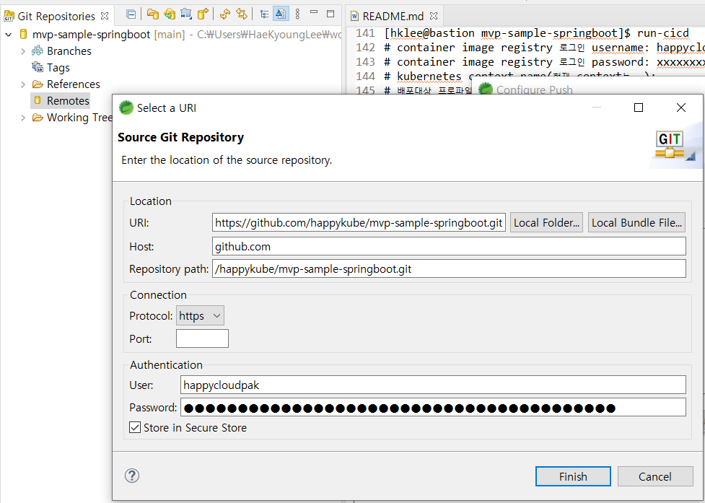Click the Configure Push window title behind

click(534, 89)
